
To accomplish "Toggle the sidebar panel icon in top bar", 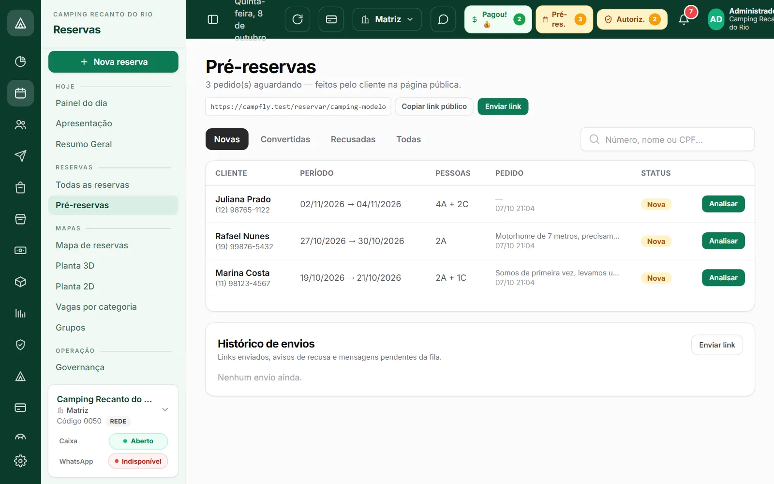I will click(213, 19).
